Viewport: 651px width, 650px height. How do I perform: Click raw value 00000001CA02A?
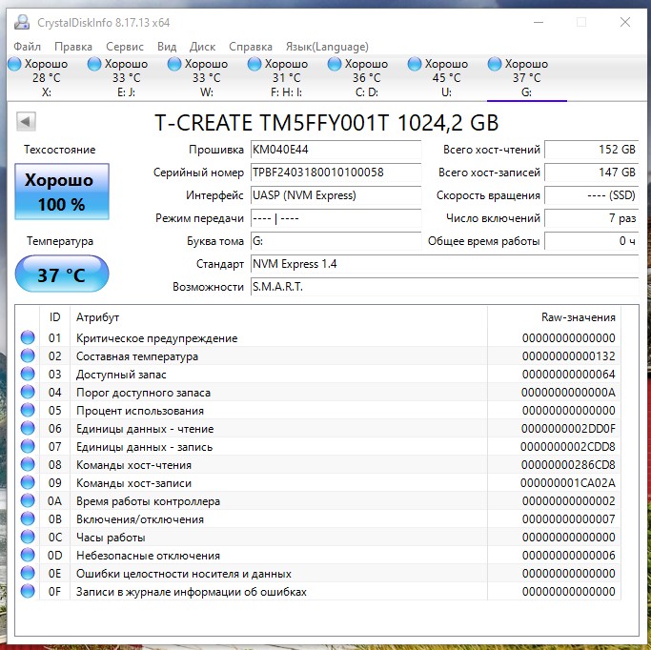[568, 482]
